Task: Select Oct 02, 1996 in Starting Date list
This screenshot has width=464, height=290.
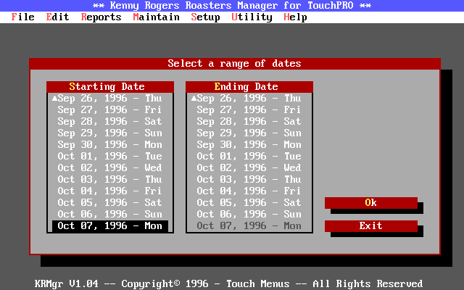Action: pos(110,167)
